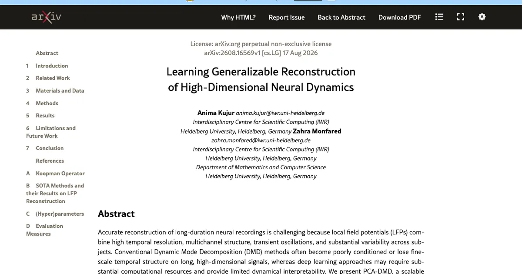Viewport: 522px width, 274px height.
Task: Click Report Issue in header
Action: [287, 17]
